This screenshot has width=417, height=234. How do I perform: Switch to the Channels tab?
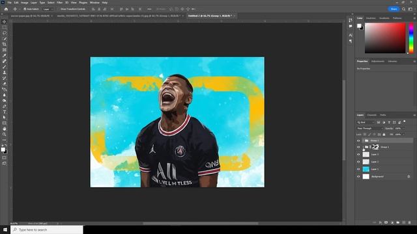tap(371, 115)
